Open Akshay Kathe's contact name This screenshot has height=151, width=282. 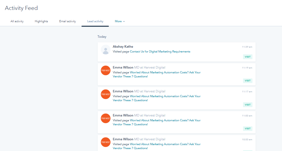pos(123,47)
